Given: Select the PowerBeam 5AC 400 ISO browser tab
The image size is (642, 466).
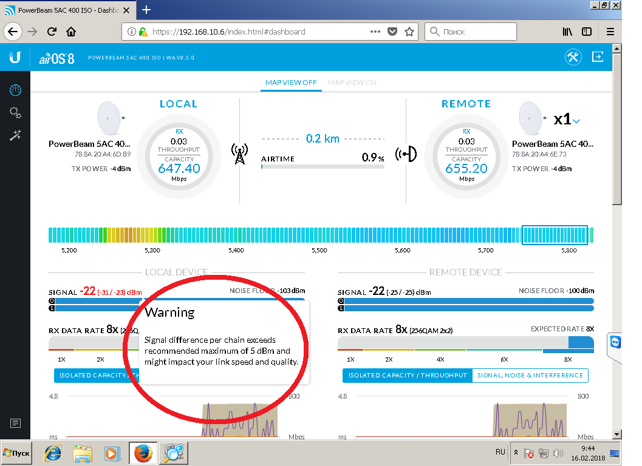Looking at the screenshot, I should pos(67,10).
